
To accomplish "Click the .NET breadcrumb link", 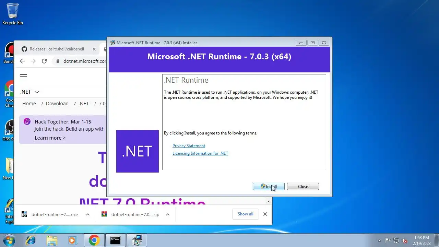I will [84, 104].
